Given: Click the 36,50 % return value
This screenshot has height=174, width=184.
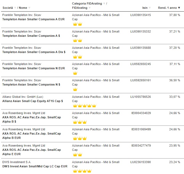Looking at the screenshot, I should point(175,80).
